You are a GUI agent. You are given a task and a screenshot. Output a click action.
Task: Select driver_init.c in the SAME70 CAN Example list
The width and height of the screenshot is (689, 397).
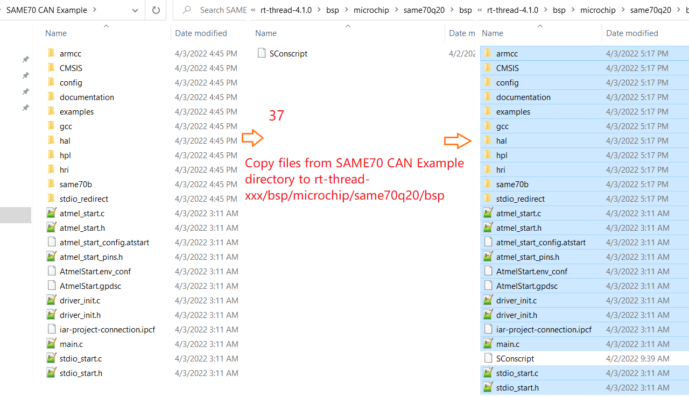(x=80, y=301)
